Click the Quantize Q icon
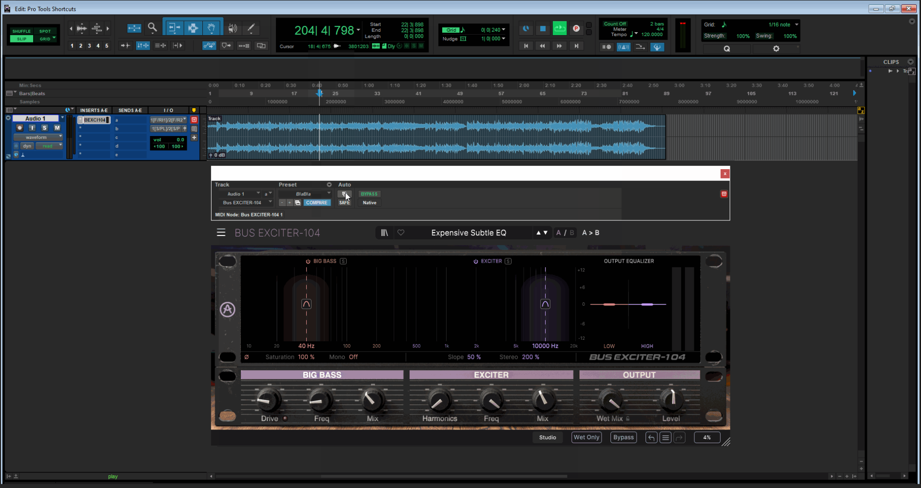Viewport: 921px width, 488px height. (x=726, y=49)
